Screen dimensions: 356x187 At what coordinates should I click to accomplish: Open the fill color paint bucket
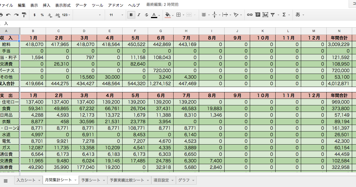coord(168,15)
